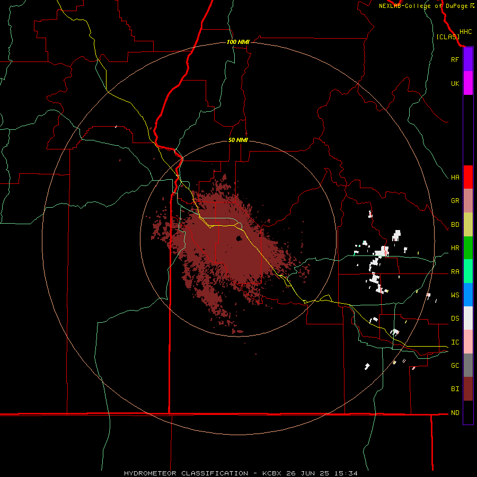Pick the RA light green swatch

click(468, 271)
